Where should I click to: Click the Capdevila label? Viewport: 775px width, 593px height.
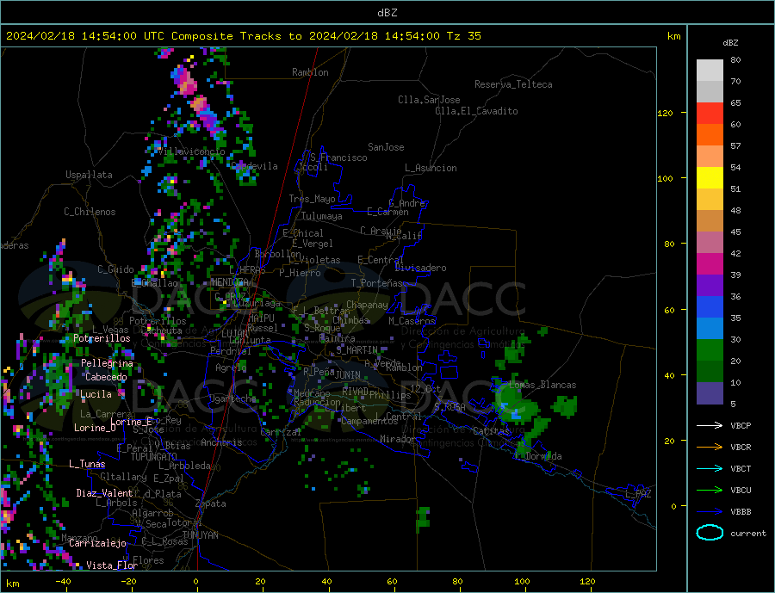pos(254,166)
